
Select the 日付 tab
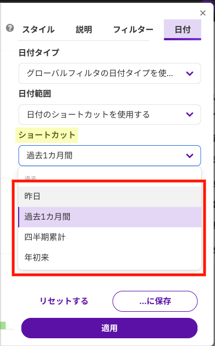[183, 30]
